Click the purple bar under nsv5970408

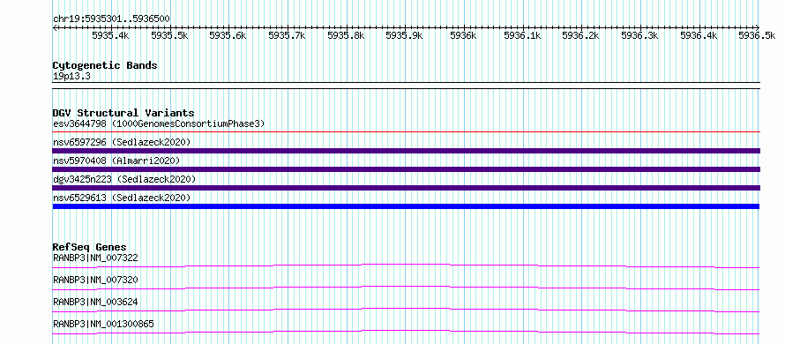(406, 169)
